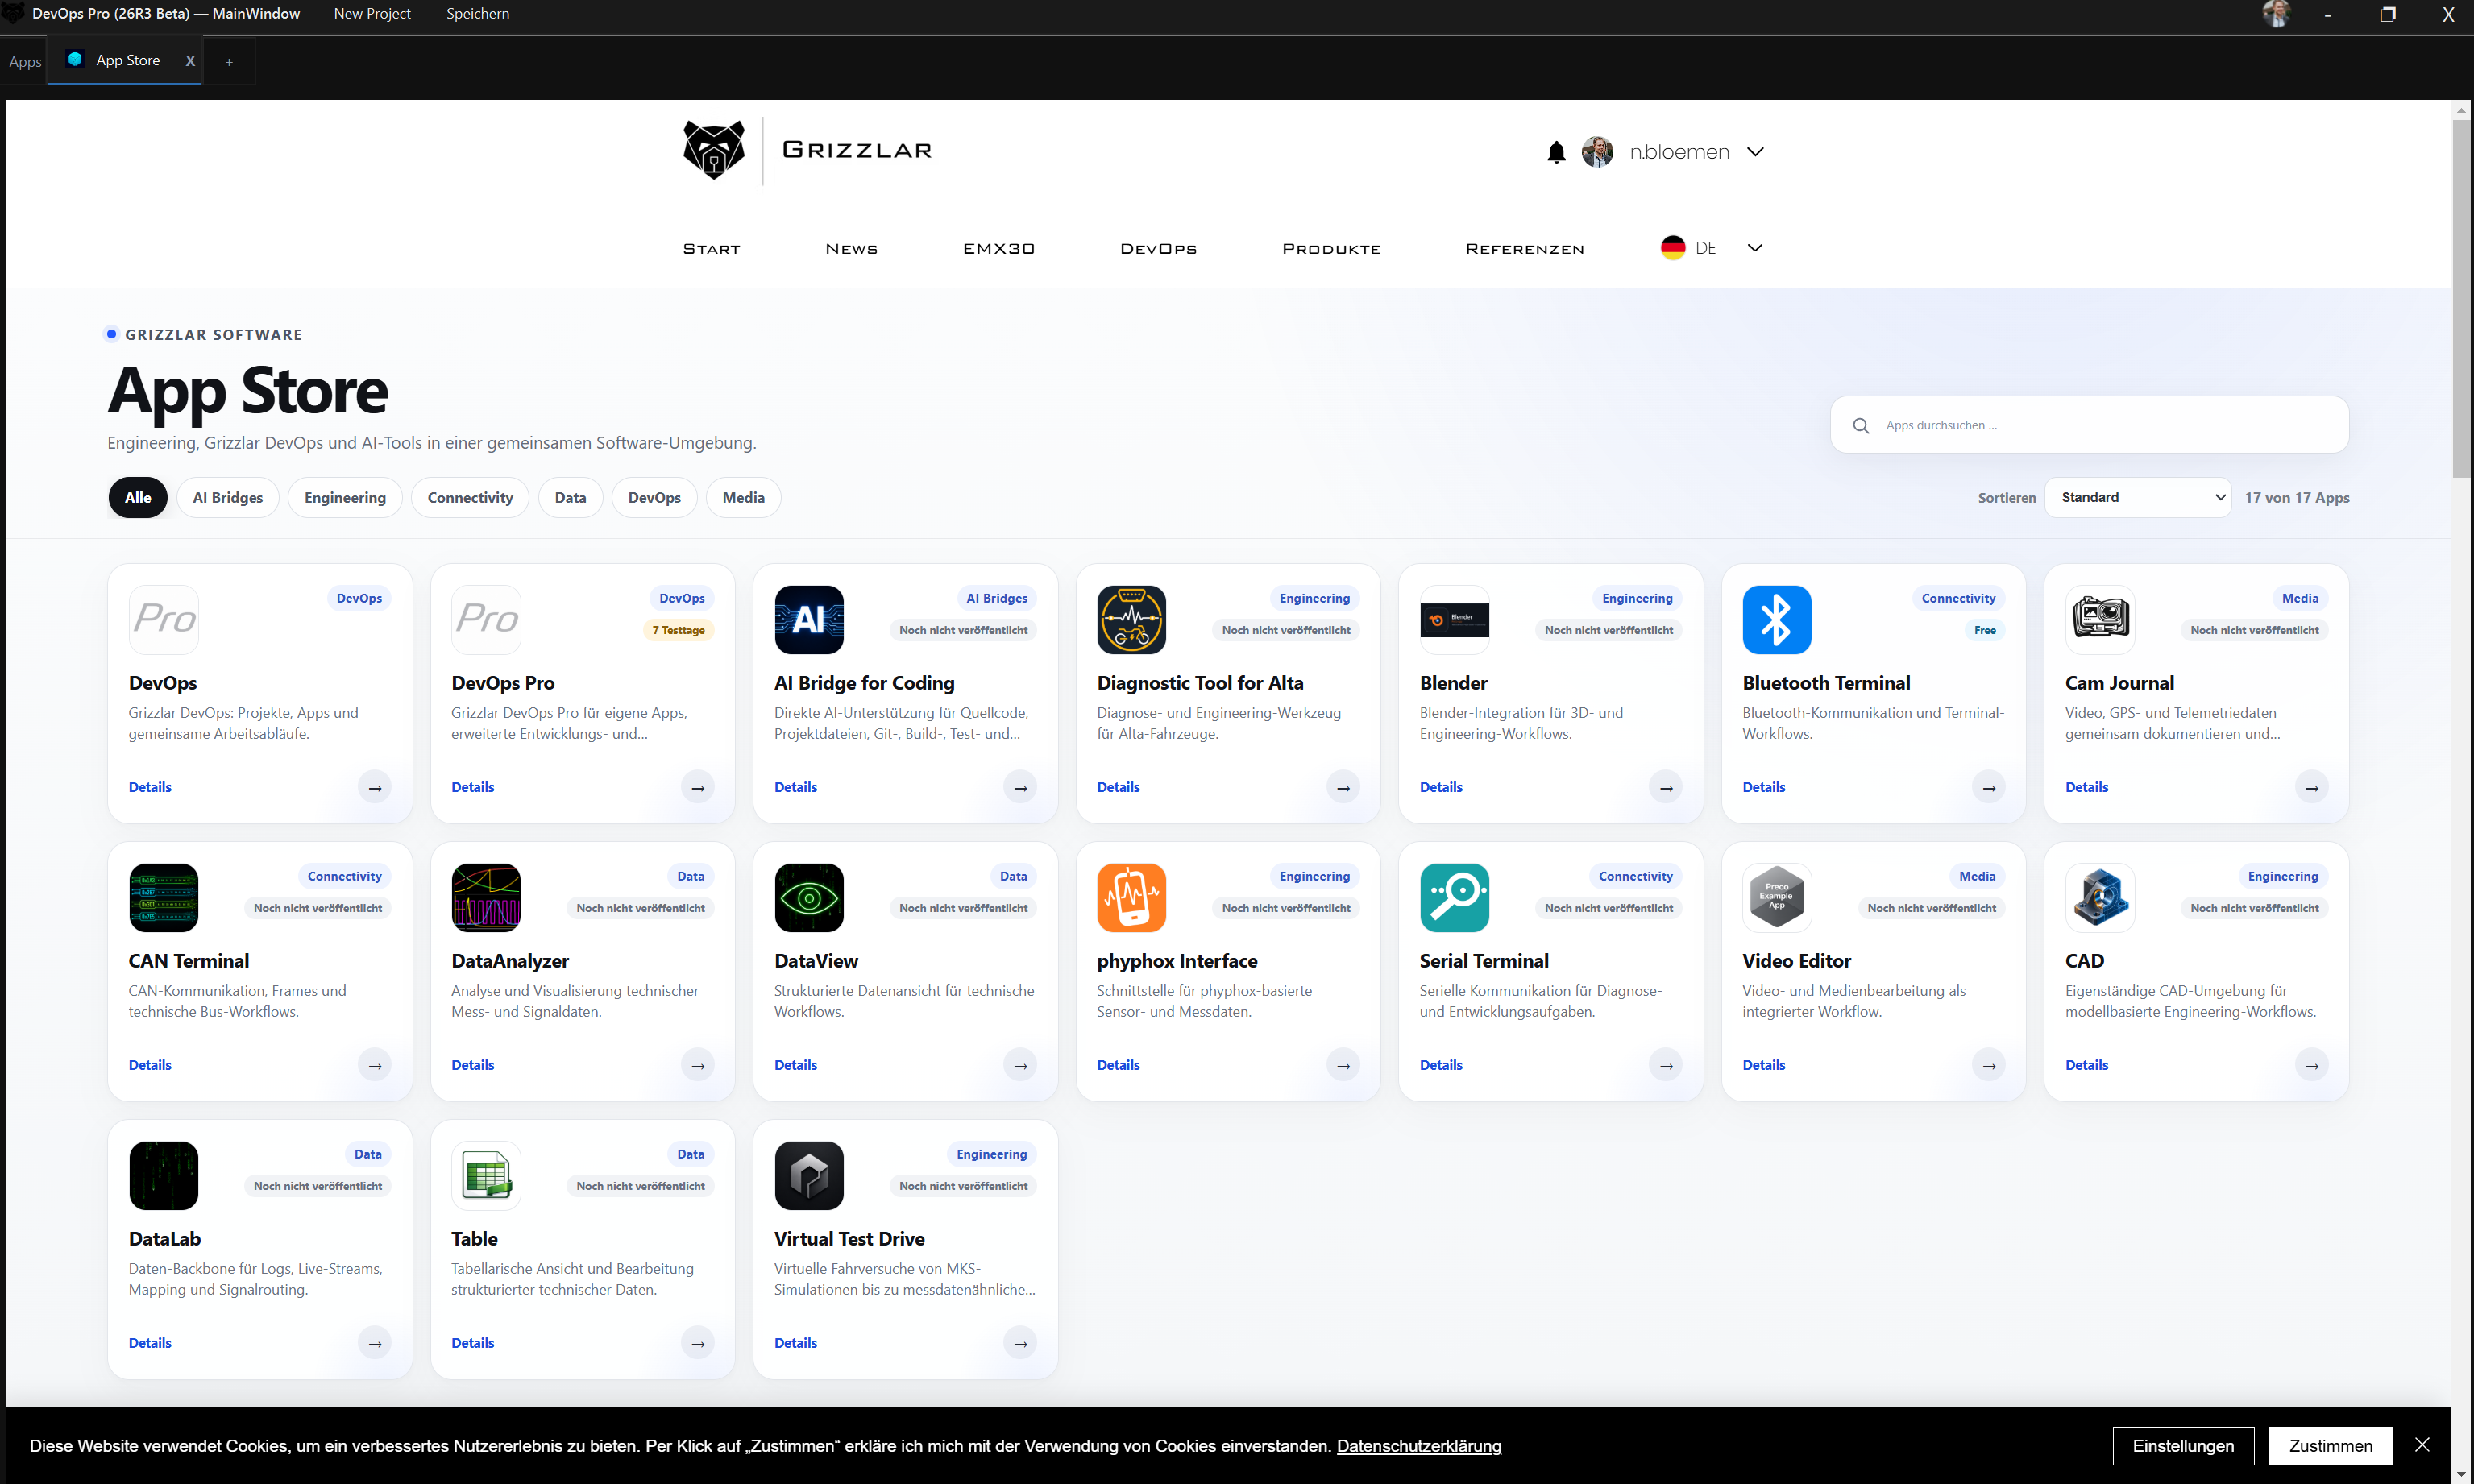Open the AI Bridge for Coding app icon
The height and width of the screenshot is (1484, 2474).
click(809, 620)
